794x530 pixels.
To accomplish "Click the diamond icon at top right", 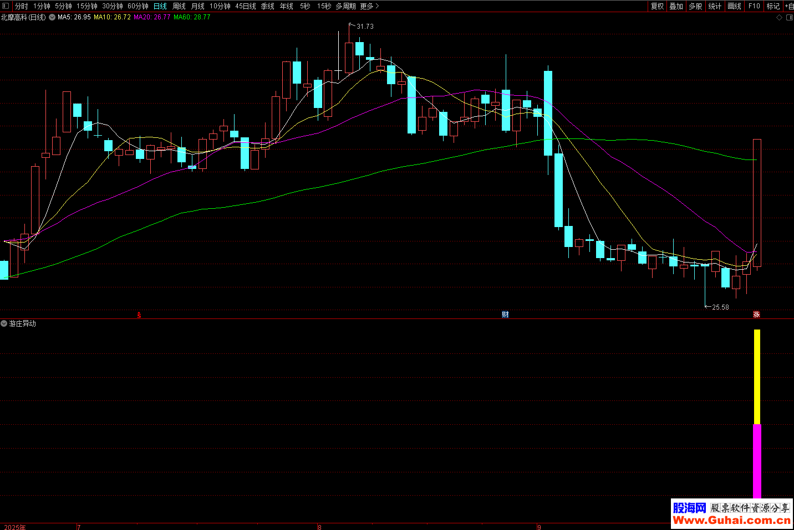I will coord(779,18).
